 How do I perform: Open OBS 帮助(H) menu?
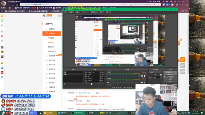point(108,12)
